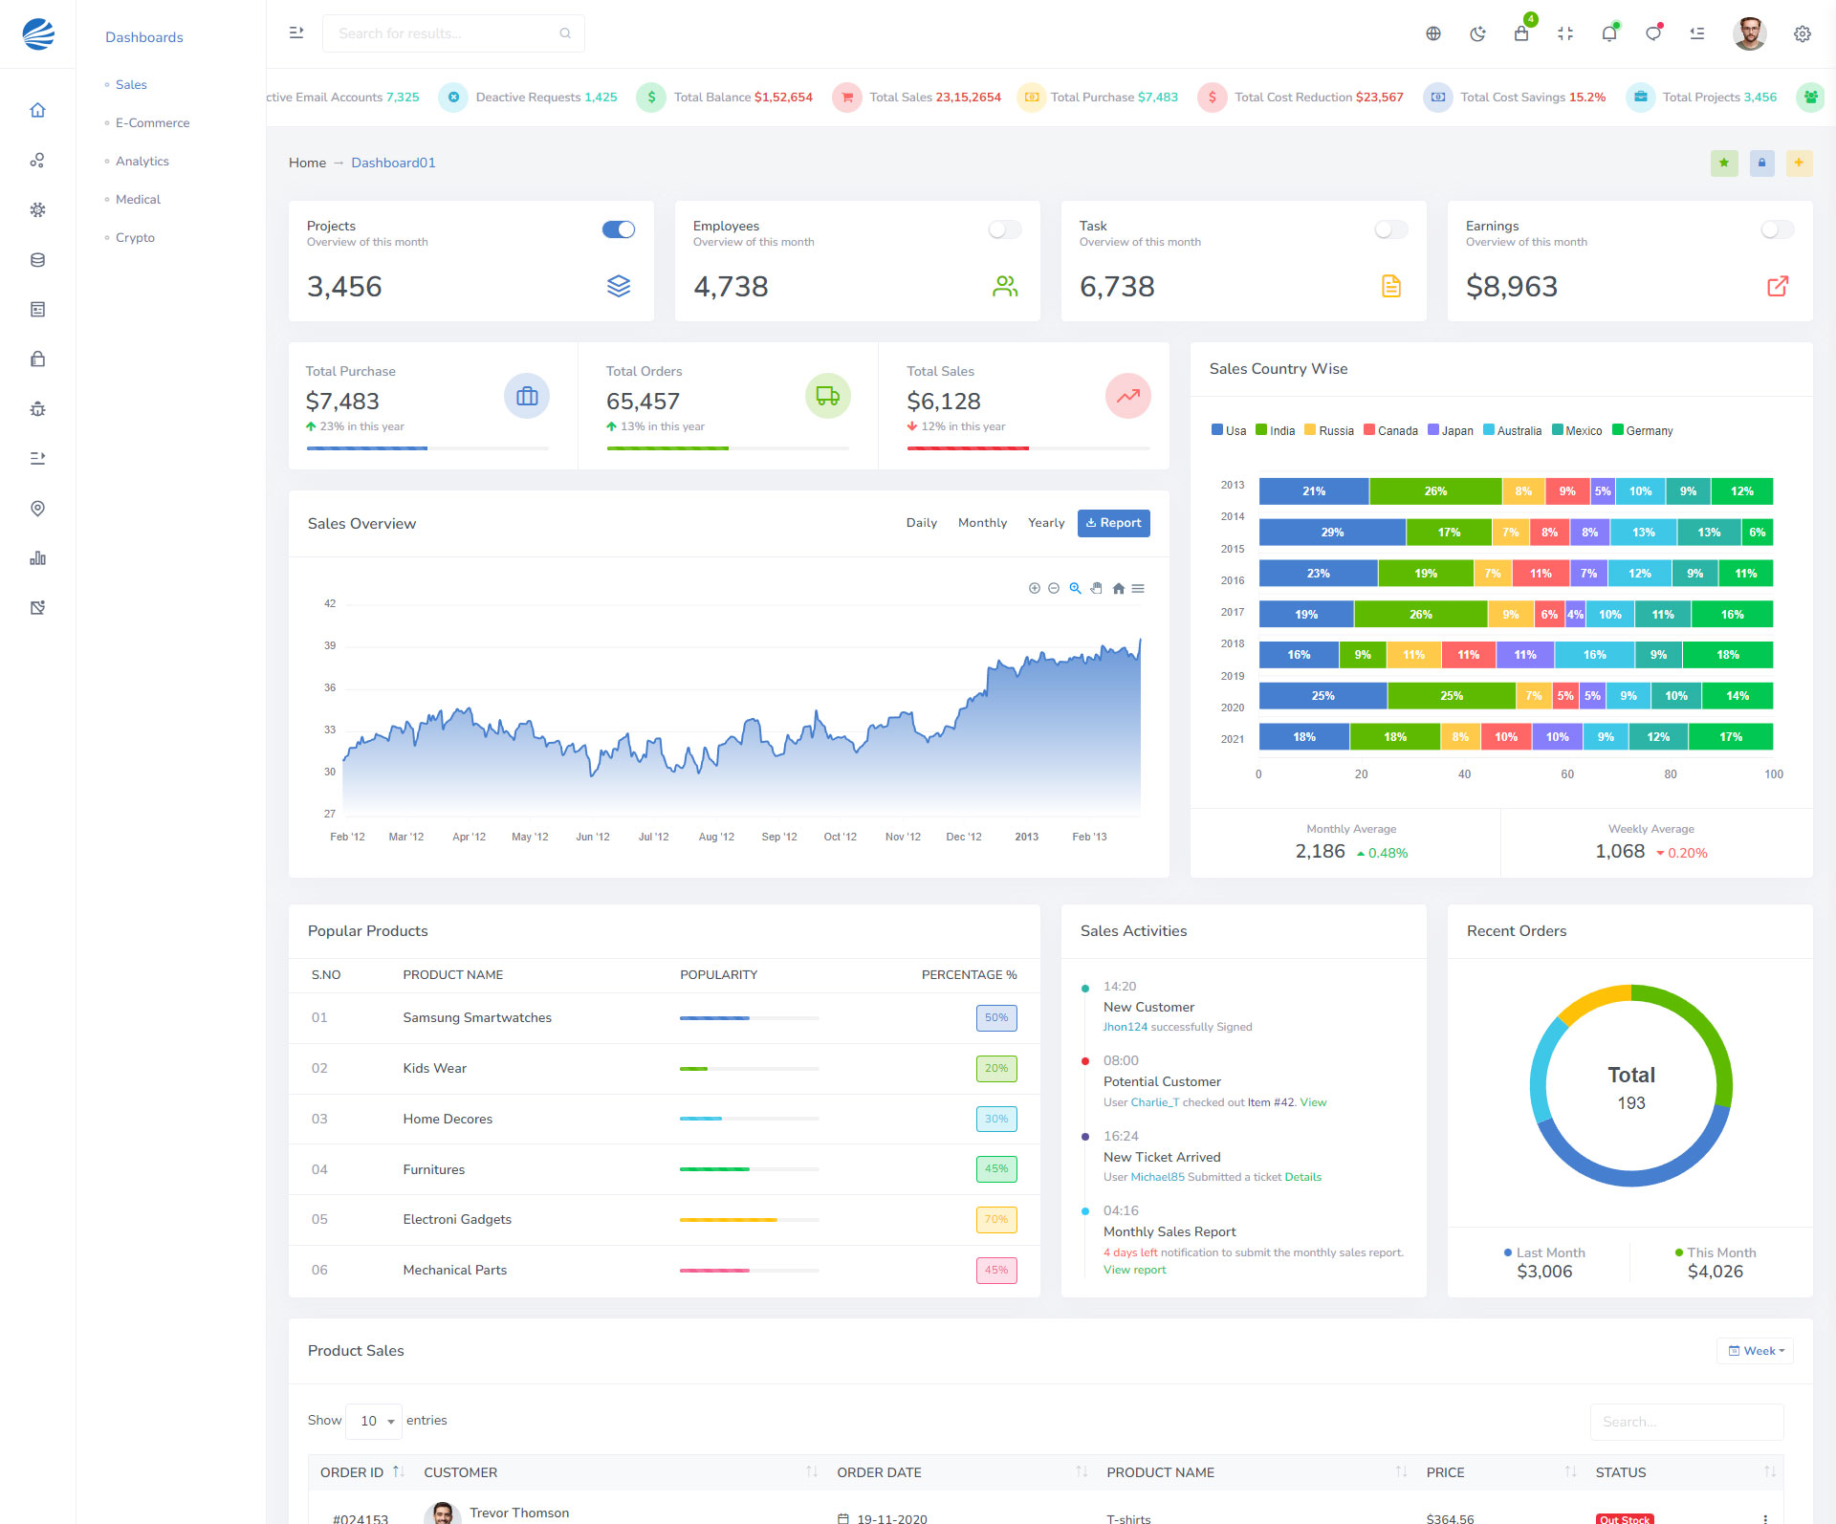
Task: Open the notifications bell icon
Action: click(1609, 33)
